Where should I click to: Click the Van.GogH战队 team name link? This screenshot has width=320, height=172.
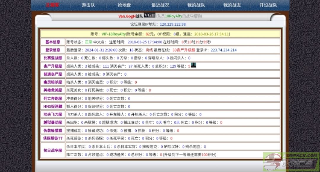tap(131, 16)
